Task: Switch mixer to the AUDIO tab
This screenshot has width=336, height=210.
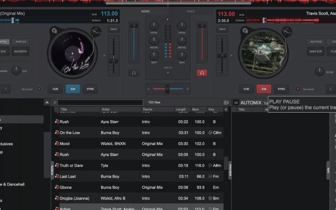Action: pos(145,11)
